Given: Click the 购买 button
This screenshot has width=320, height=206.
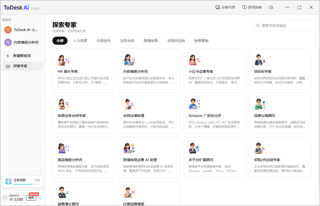Looking at the screenshot, I should [x=31, y=198].
